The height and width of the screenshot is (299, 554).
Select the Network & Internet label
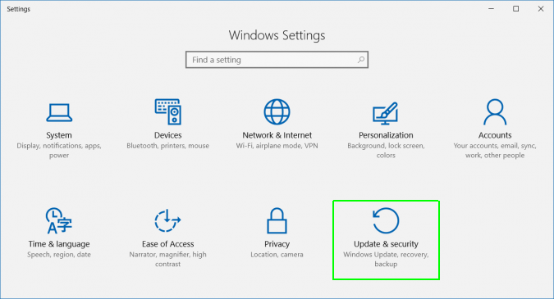point(277,135)
